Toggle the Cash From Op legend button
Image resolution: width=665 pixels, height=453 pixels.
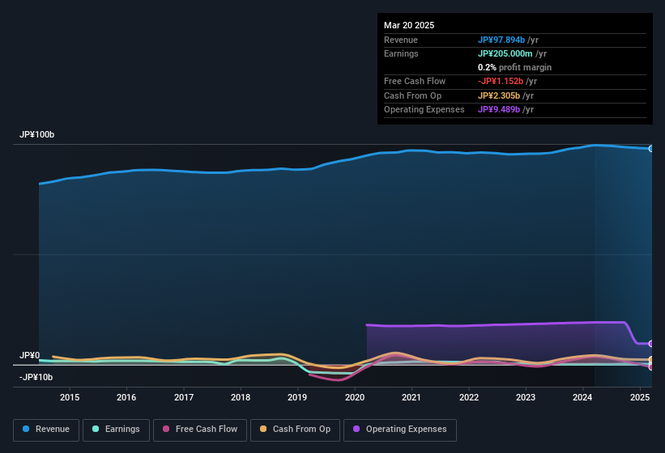pos(295,430)
